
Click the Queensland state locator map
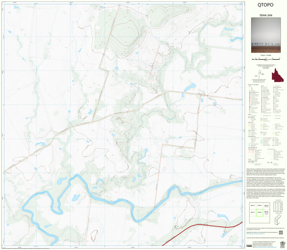(x=278, y=75)
